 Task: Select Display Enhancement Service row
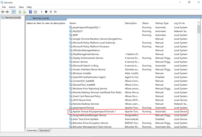pyautogui.click(x=128, y=58)
